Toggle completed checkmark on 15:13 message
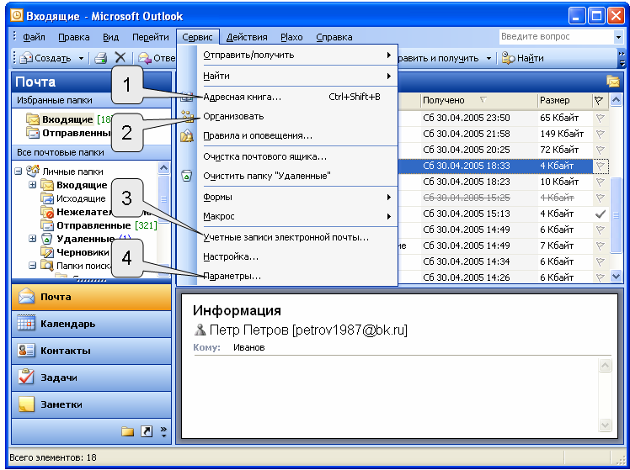This screenshot has height=470, width=630. point(601,214)
